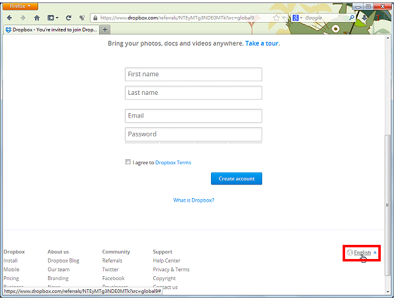This screenshot has width=398, height=299.
Task: Open the Dropbox Blog footer link
Action: [x=63, y=261]
